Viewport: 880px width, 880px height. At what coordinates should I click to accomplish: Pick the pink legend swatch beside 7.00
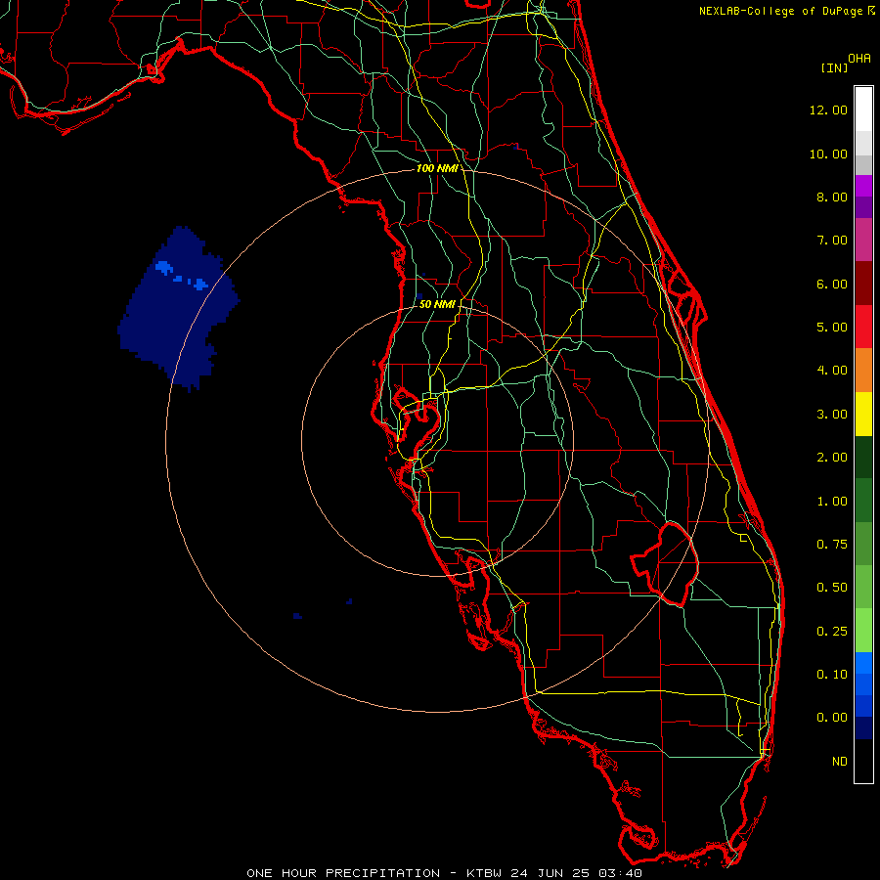coord(863,241)
